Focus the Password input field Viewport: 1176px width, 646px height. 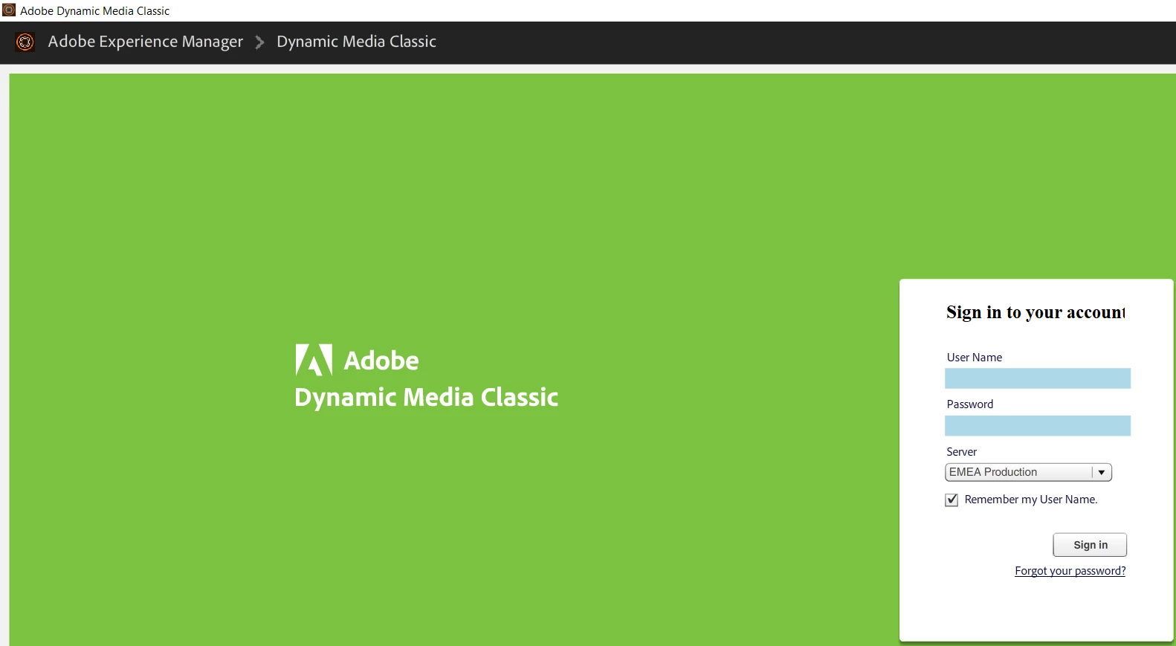pyautogui.click(x=1037, y=426)
